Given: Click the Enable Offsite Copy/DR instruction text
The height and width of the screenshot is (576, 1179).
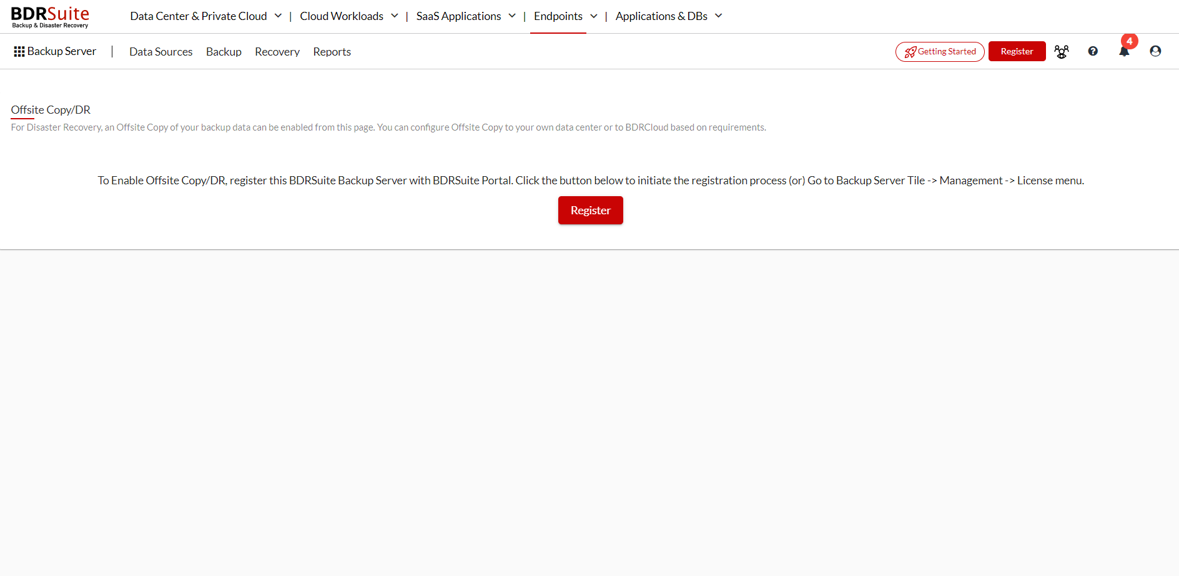Looking at the screenshot, I should (591, 181).
